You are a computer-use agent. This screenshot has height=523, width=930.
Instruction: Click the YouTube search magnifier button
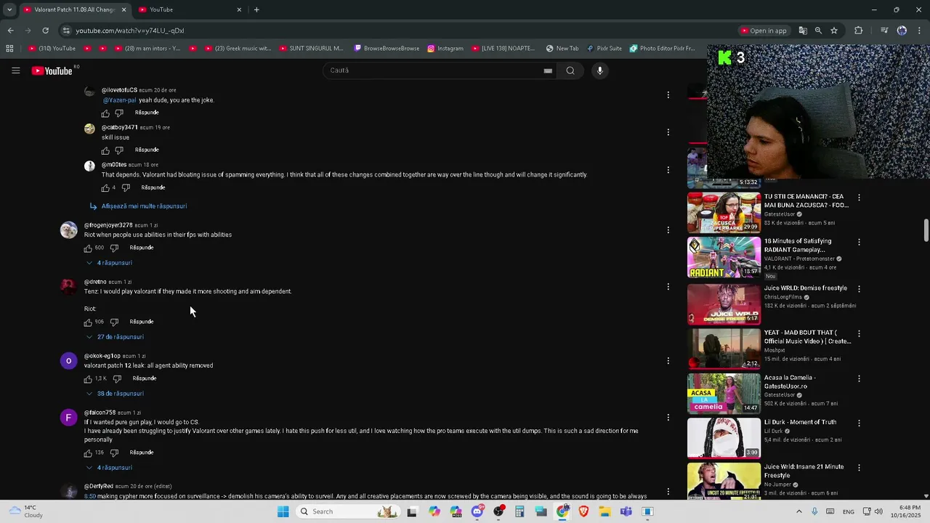point(570,70)
